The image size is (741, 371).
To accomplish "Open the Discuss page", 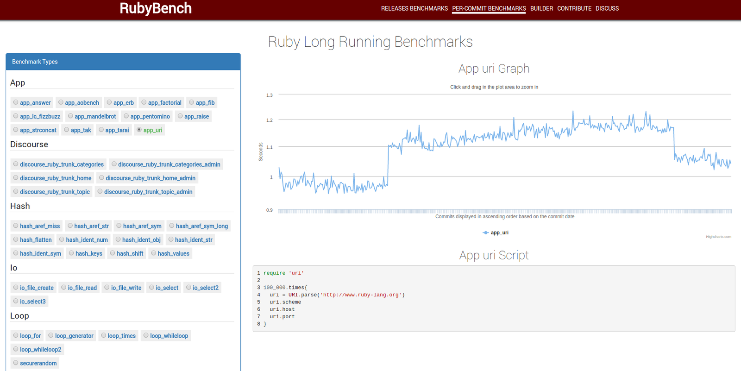I will (607, 8).
